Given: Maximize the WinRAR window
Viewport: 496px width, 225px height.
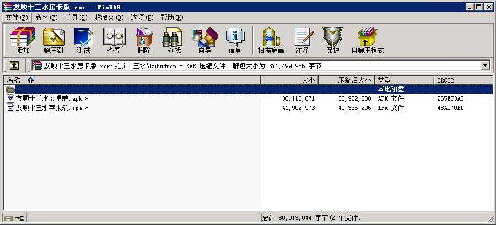Looking at the screenshot, I should (478, 7).
